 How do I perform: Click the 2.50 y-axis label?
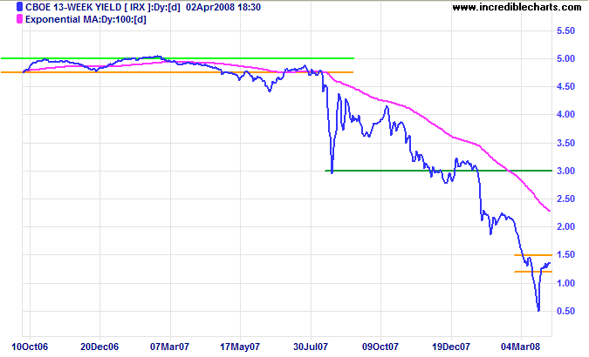tap(565, 199)
